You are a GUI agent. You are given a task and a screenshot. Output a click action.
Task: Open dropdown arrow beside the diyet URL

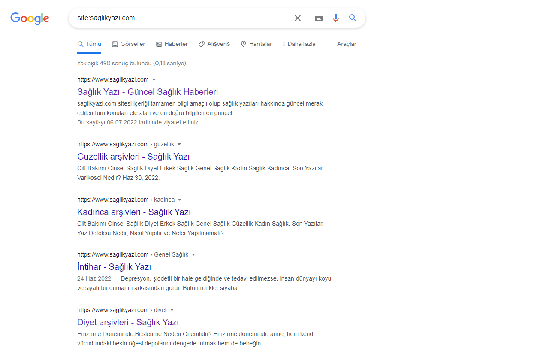tap(172, 310)
